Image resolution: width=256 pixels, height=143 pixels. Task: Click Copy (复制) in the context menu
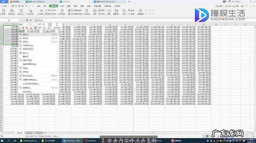(x=26, y=34)
